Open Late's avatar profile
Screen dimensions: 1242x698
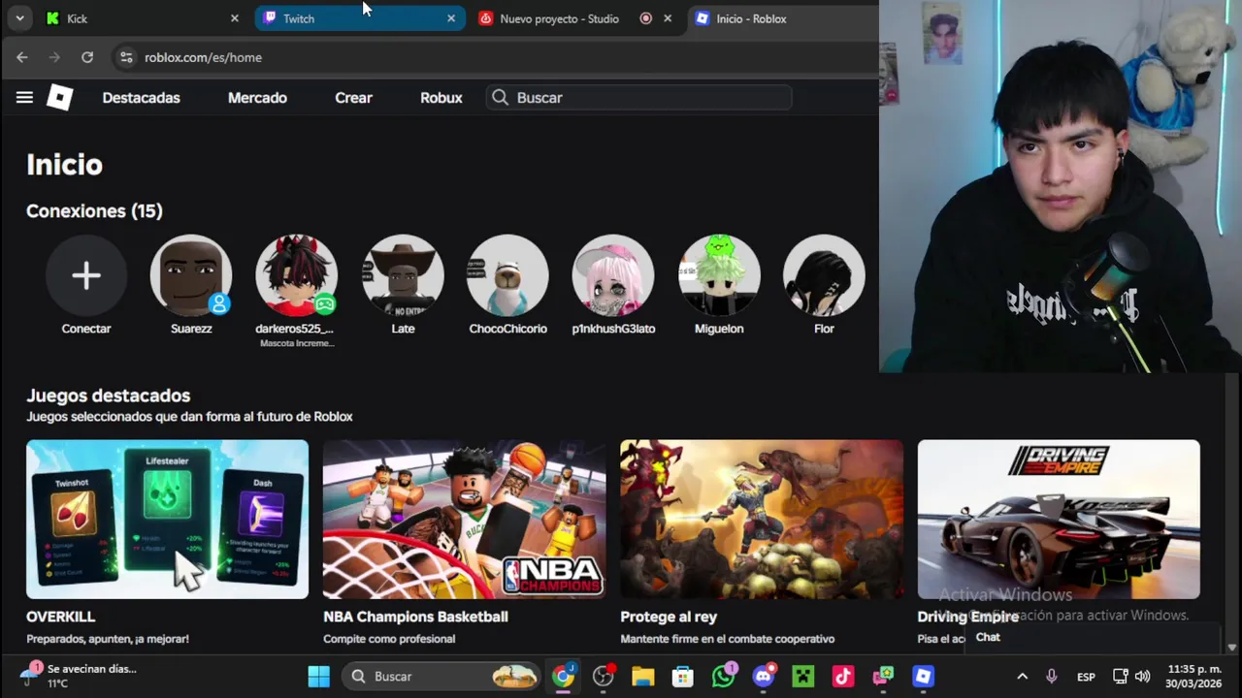click(x=403, y=275)
